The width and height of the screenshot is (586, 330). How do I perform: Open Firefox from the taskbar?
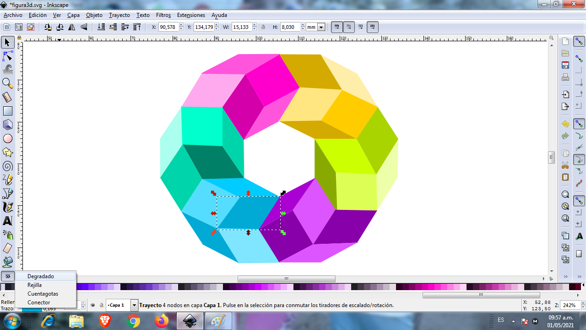pos(161,321)
